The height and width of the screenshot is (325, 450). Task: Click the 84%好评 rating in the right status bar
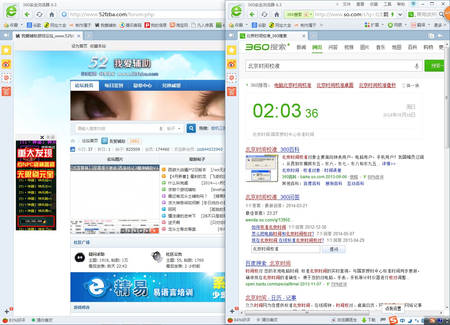(x=239, y=320)
